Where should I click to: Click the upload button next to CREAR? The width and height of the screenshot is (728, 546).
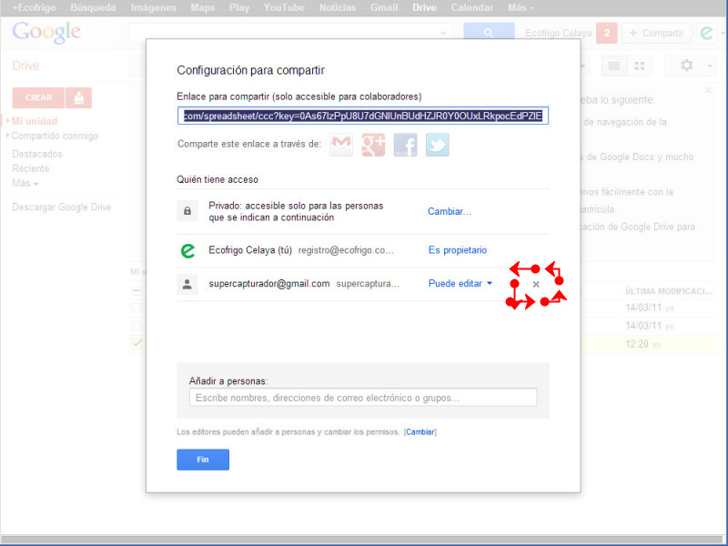[x=79, y=98]
